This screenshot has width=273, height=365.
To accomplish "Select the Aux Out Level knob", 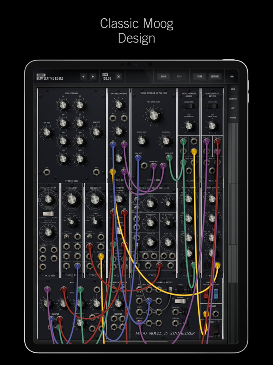I will [x=168, y=242].
